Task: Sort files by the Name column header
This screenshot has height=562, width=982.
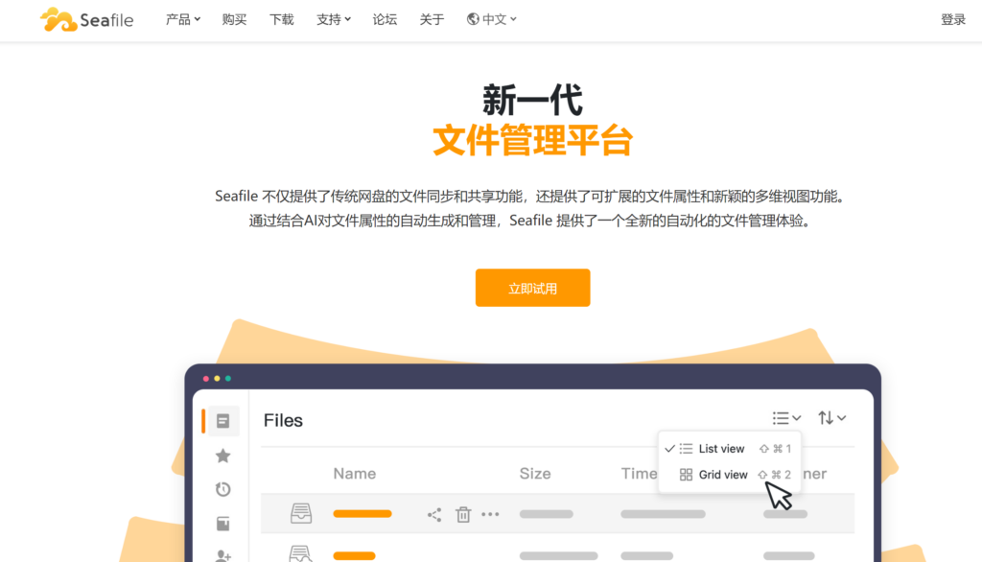Action: tap(354, 473)
